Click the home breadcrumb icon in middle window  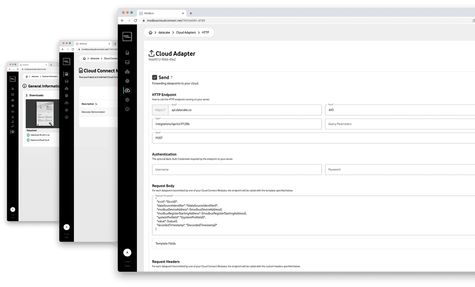pyautogui.click(x=84, y=59)
